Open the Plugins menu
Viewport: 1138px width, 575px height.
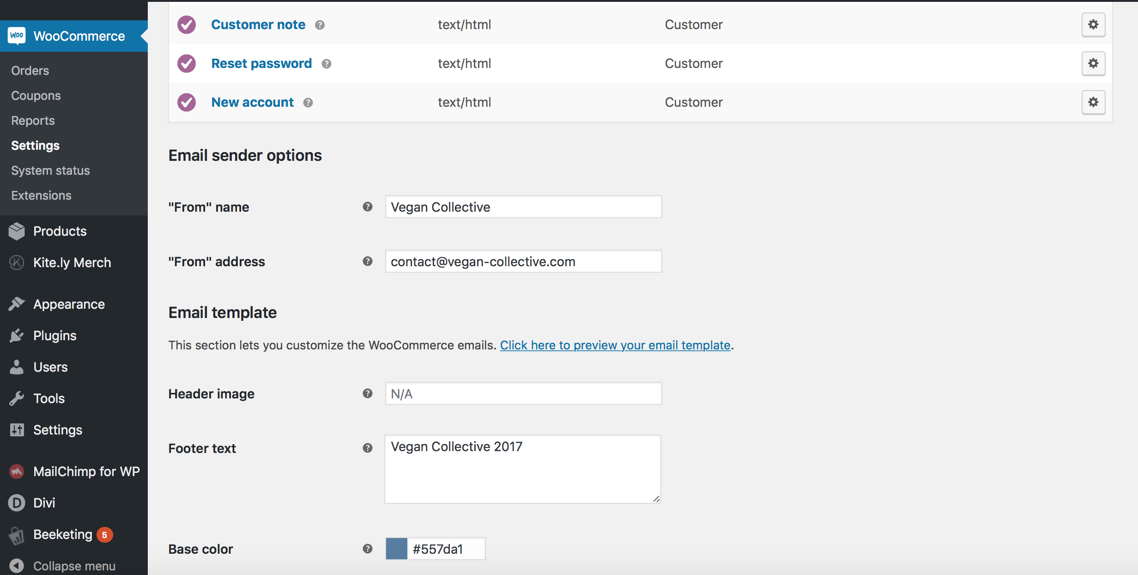pyautogui.click(x=74, y=336)
